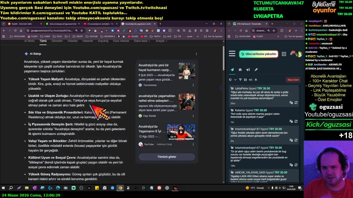
Task: Reload the Streamlabs dashboard page
Action: tap(241, 31)
